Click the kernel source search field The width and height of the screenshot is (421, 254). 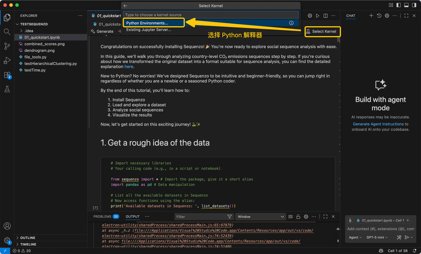pyautogui.click(x=210, y=15)
